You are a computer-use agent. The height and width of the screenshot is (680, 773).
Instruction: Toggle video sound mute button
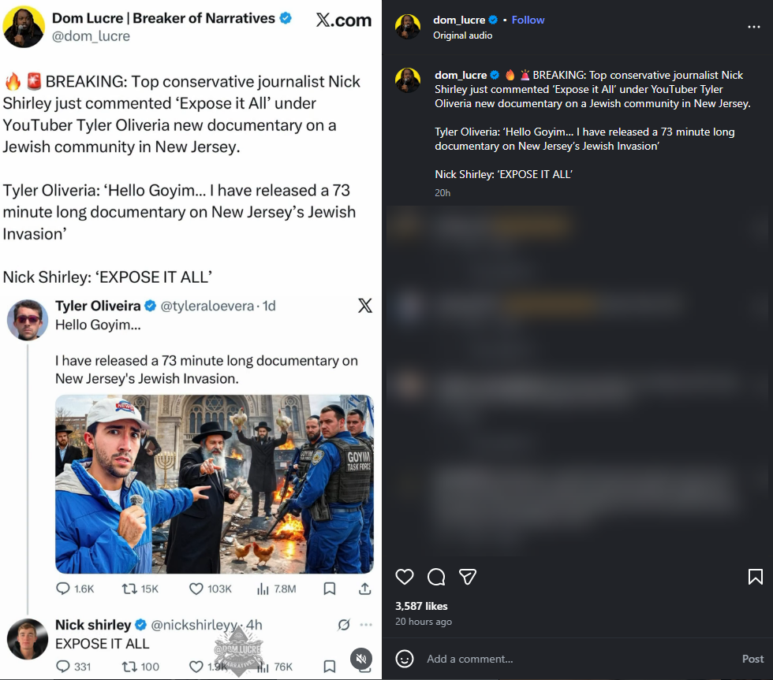point(360,659)
